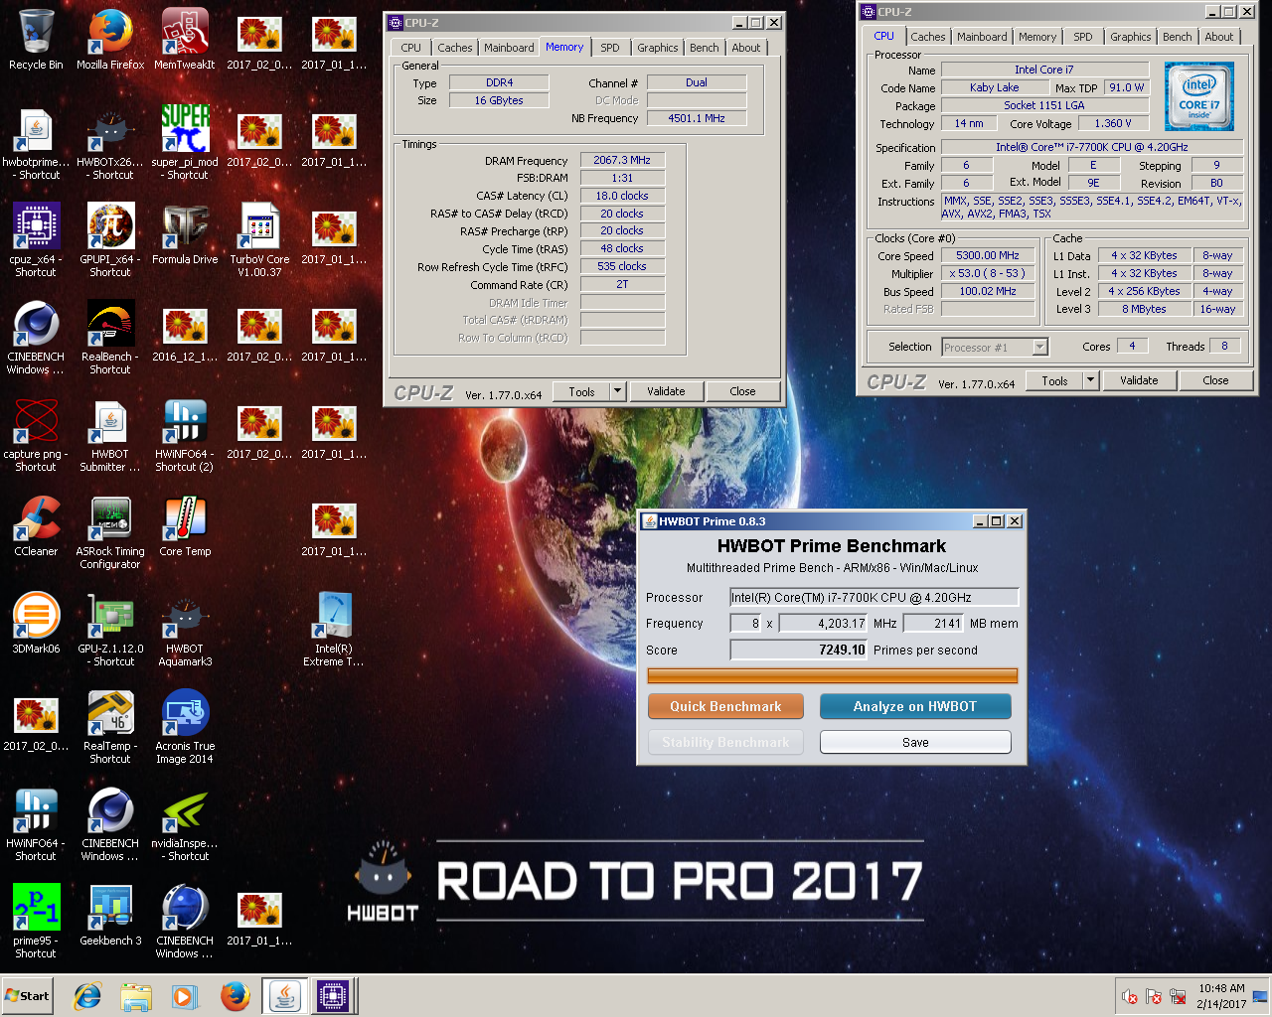Open ASRock Timing Configurator icon
1272x1017 pixels.
pyautogui.click(x=110, y=532)
